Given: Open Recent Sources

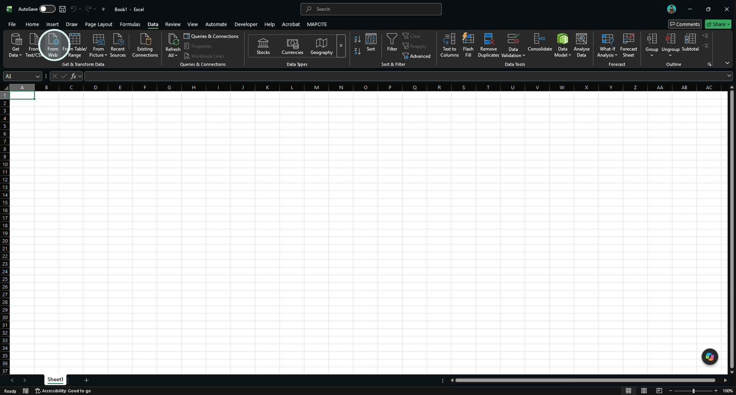Looking at the screenshot, I should tap(118, 45).
